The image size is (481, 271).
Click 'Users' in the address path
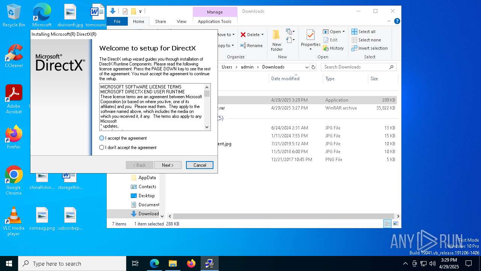[227, 67]
